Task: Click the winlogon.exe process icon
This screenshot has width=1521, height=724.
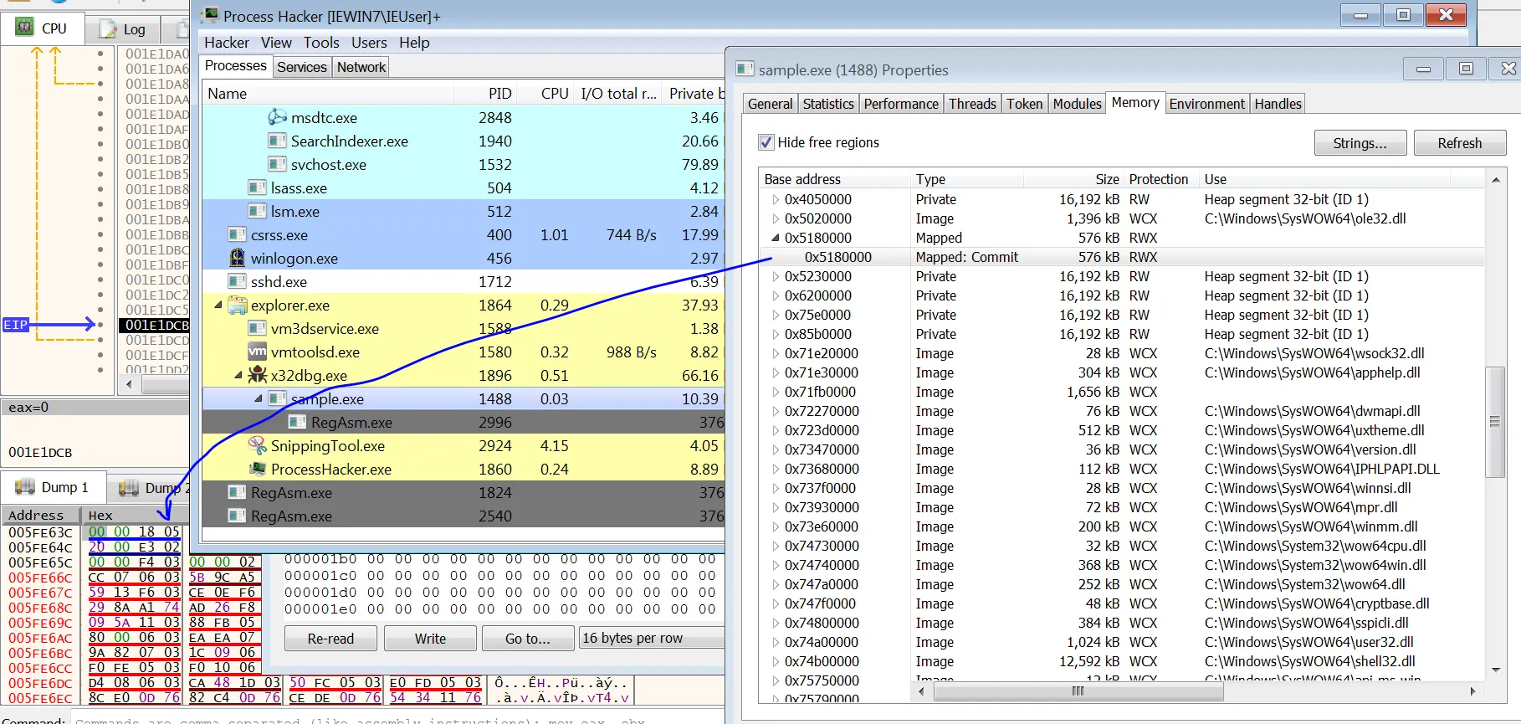Action: coord(238,258)
